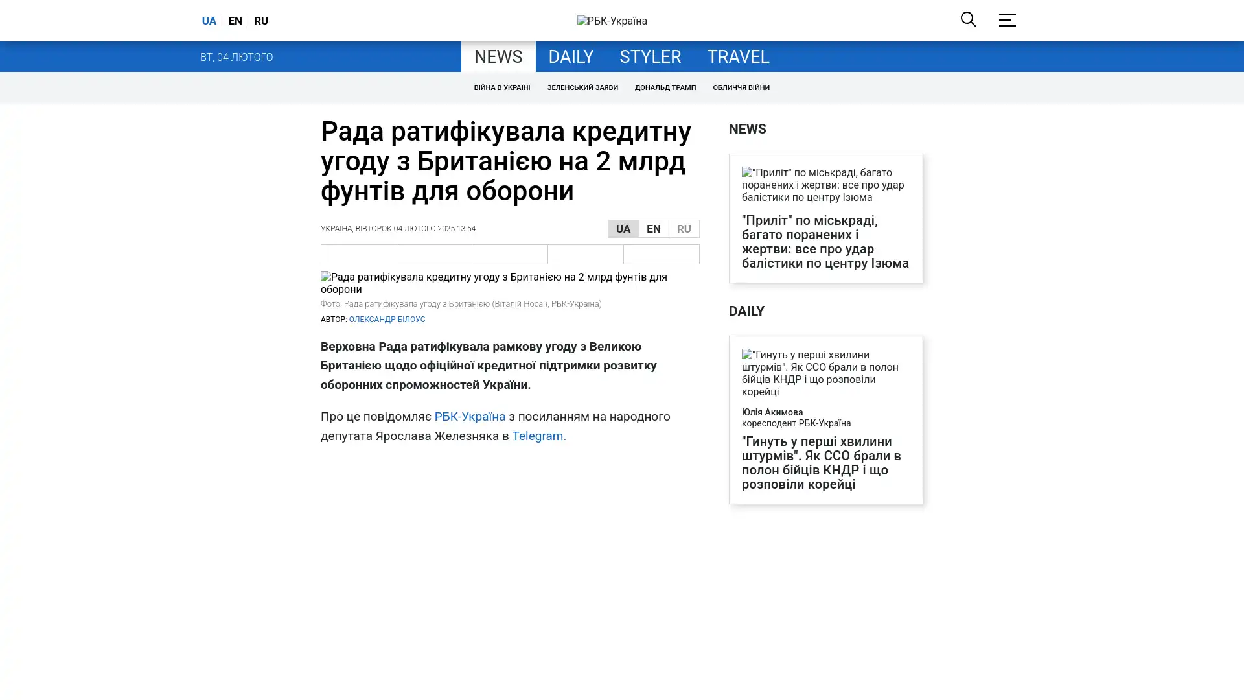Click author link Олександр Білоус
The image size is (1244, 700).
[387, 320]
